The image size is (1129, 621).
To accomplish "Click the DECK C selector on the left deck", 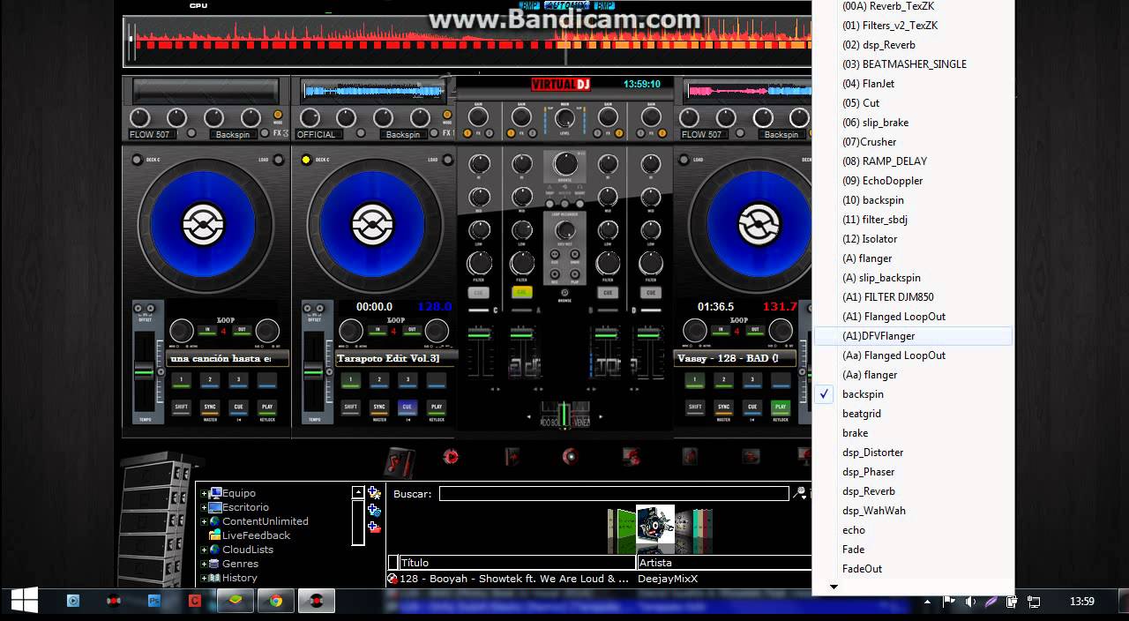I will coord(137,160).
